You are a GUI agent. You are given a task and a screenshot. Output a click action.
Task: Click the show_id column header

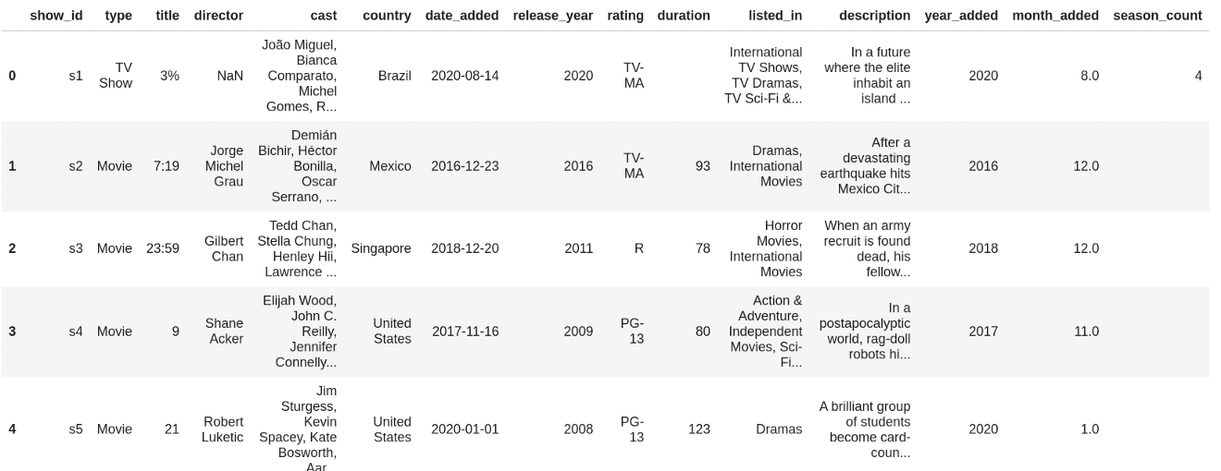pyautogui.click(x=55, y=16)
